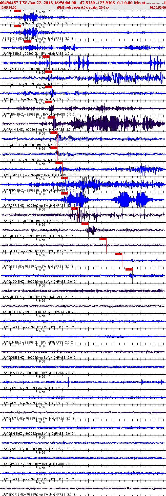Select the red pick flag on the UW PHIN trace

(51, 117)
